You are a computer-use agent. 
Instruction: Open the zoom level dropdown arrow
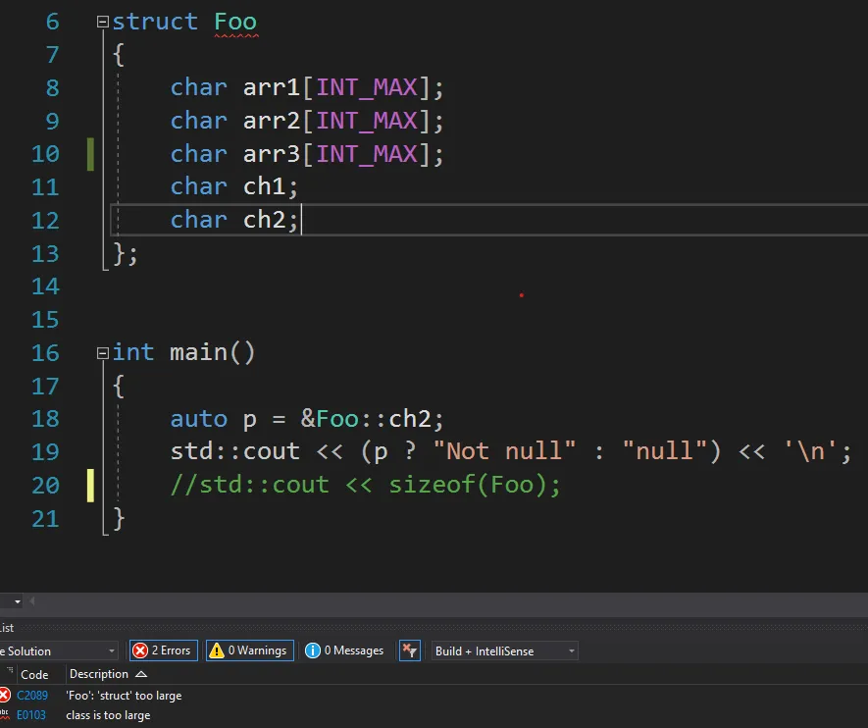18,601
